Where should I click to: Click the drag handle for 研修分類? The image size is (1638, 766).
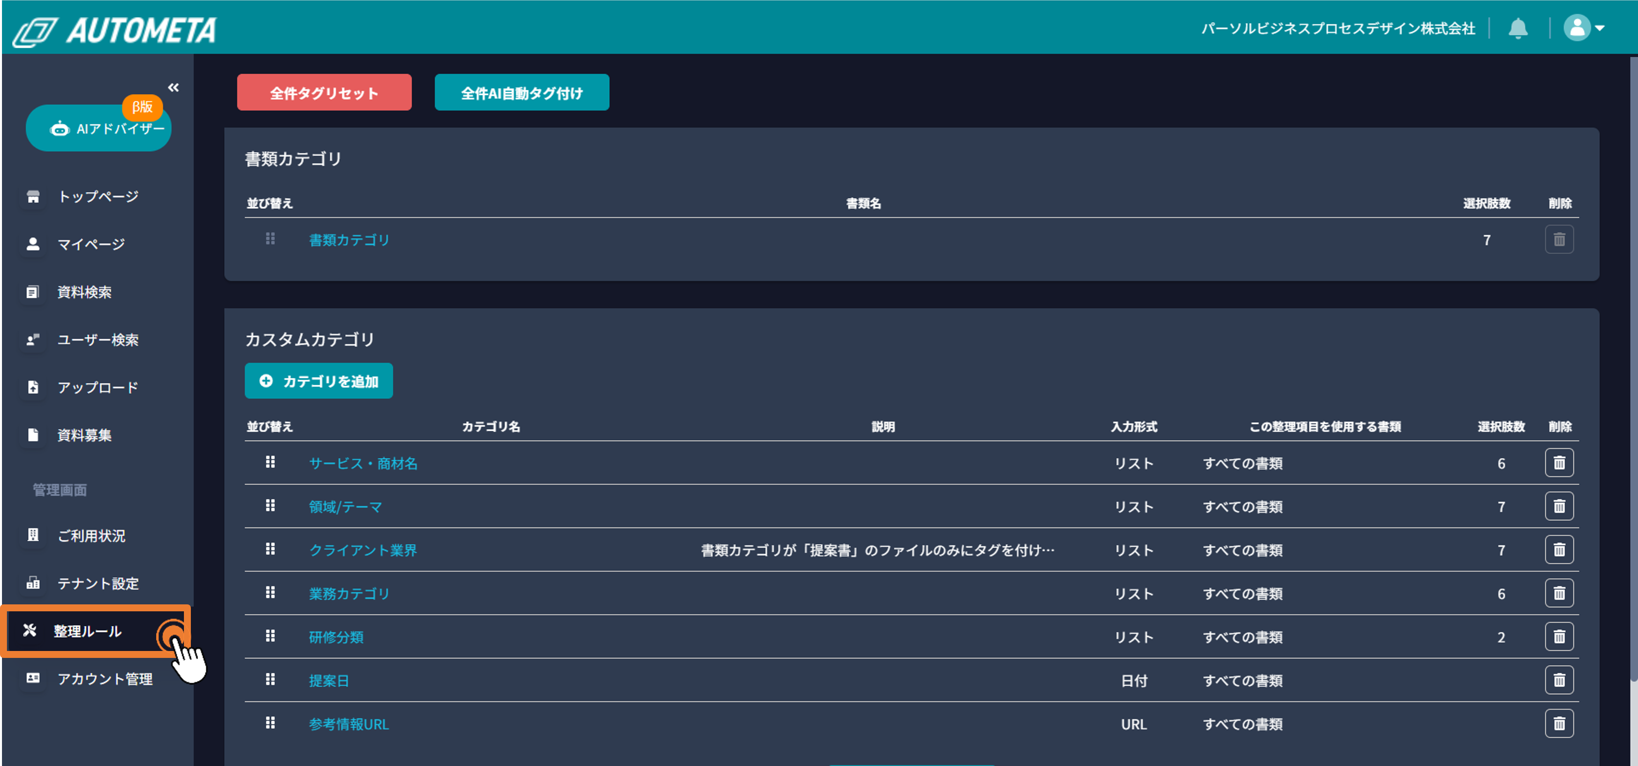tap(270, 635)
